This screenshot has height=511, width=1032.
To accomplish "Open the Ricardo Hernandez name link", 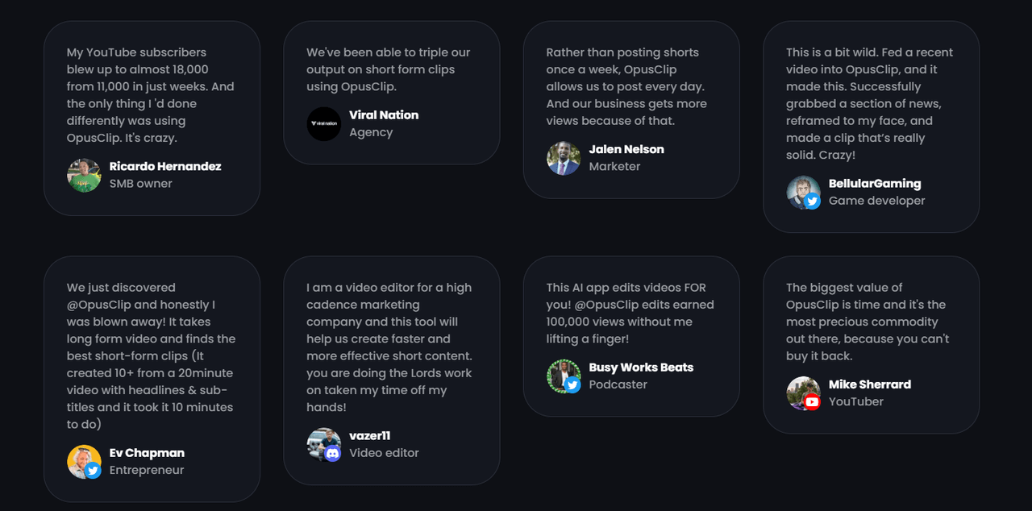I will click(x=165, y=166).
